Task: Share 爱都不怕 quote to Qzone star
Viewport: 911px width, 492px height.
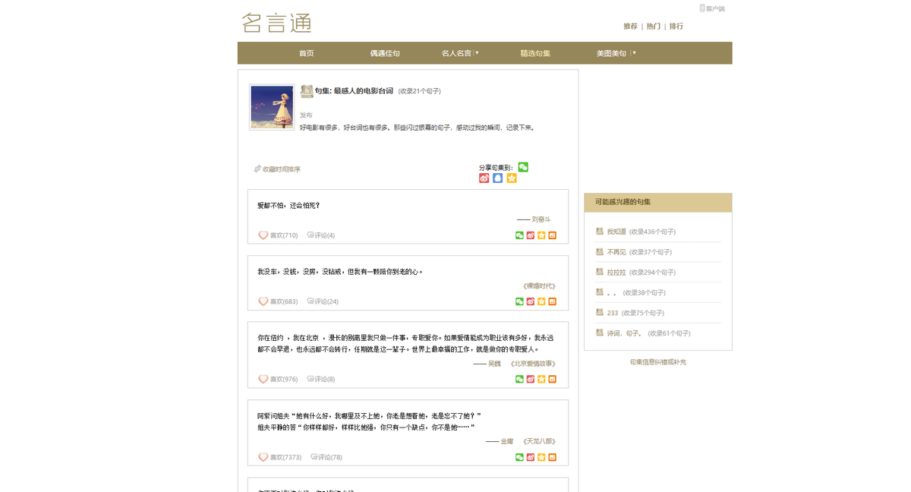Action: 541,235
